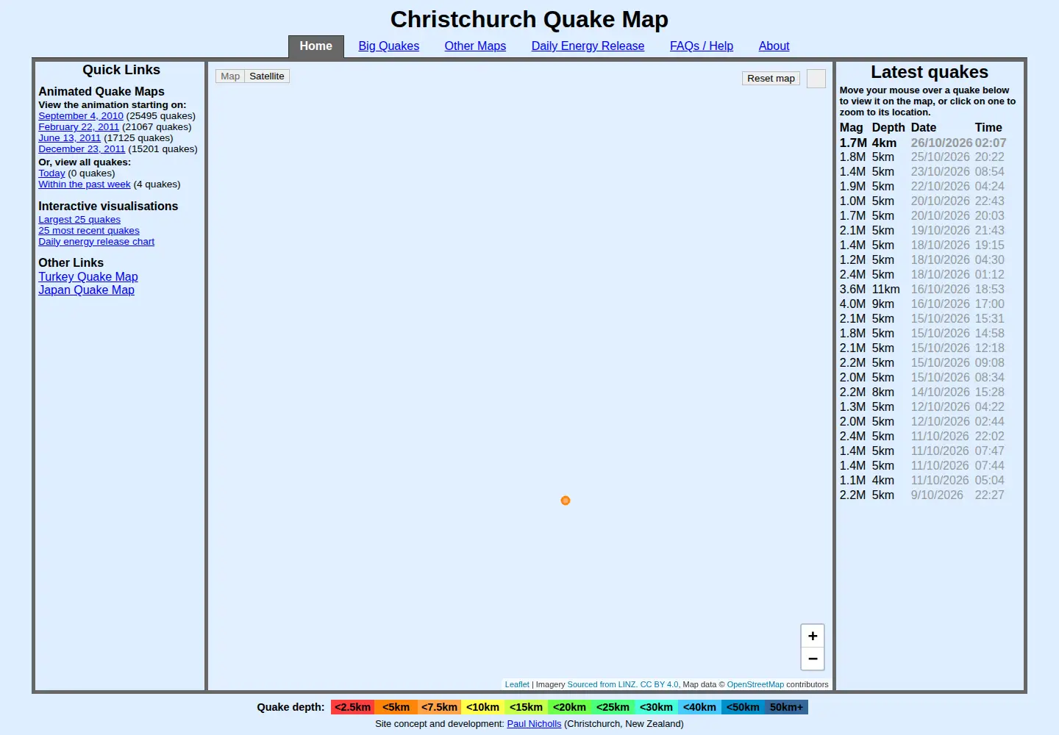This screenshot has height=735, width=1059.
Task: Click the orange quake marker on map
Action: pos(566,501)
